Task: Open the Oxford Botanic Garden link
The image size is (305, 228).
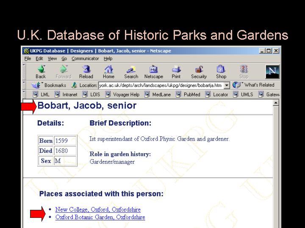Action: tap(100, 217)
